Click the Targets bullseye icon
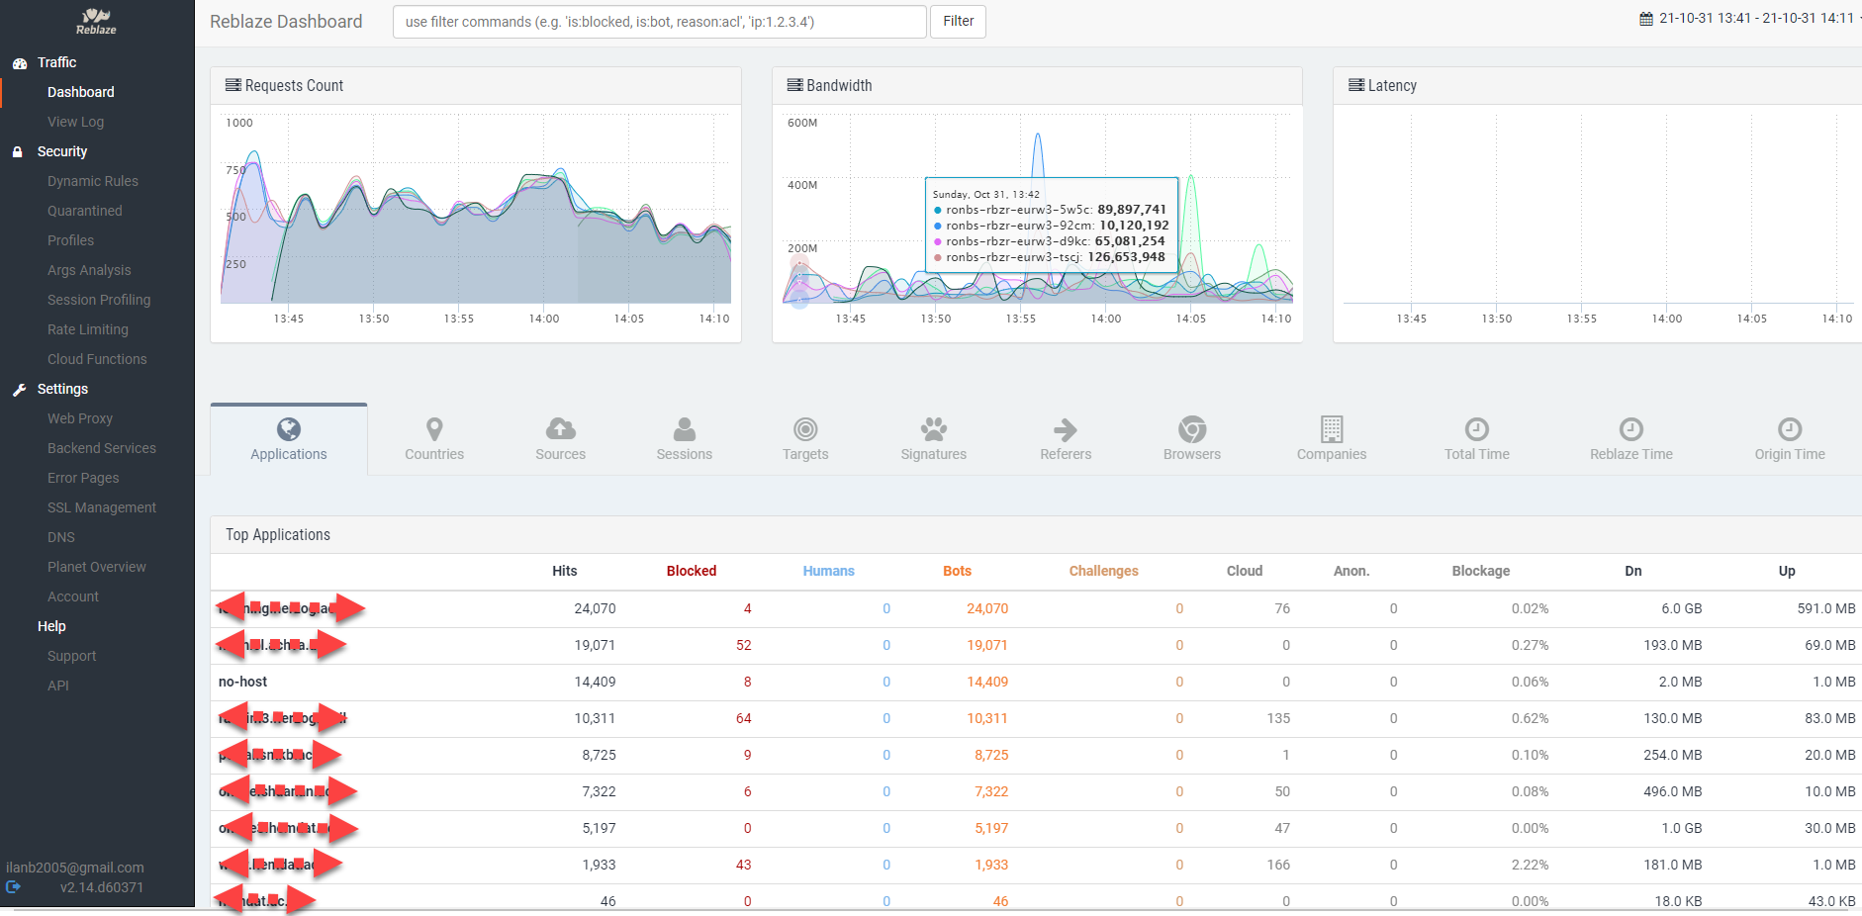1862x916 pixels. (805, 429)
